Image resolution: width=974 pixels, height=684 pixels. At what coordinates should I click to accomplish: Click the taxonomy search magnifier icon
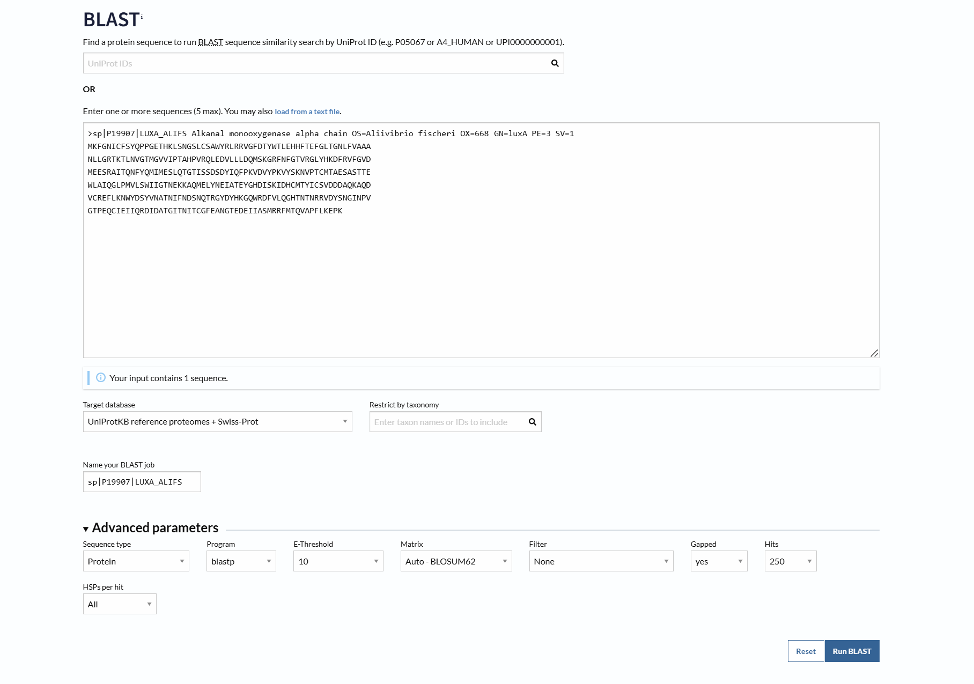point(532,422)
